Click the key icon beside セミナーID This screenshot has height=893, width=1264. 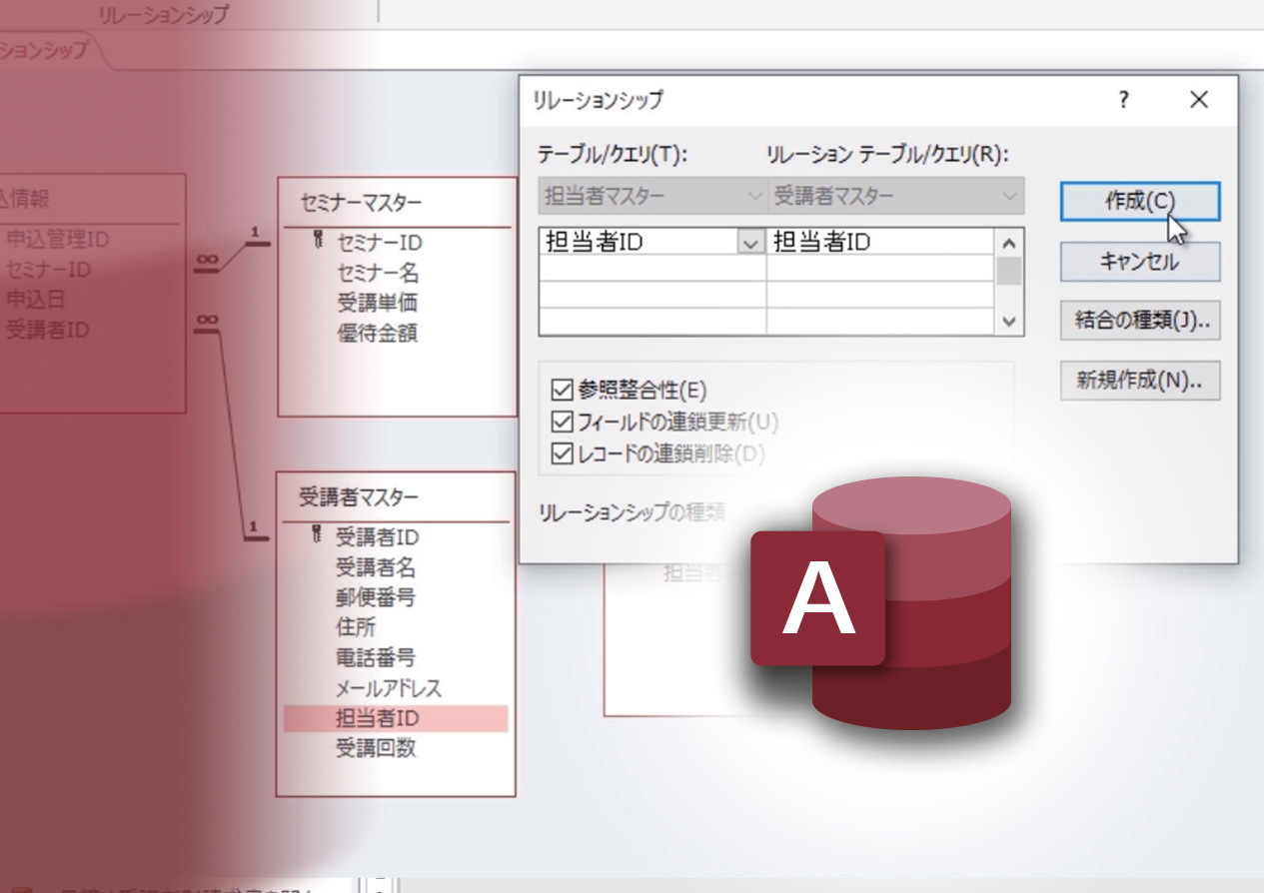click(319, 241)
